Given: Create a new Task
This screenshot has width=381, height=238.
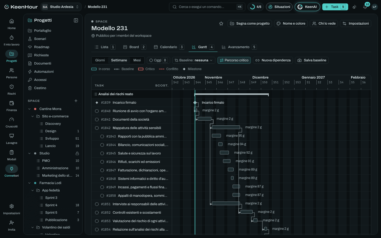Looking at the screenshot, I should click(x=335, y=7).
